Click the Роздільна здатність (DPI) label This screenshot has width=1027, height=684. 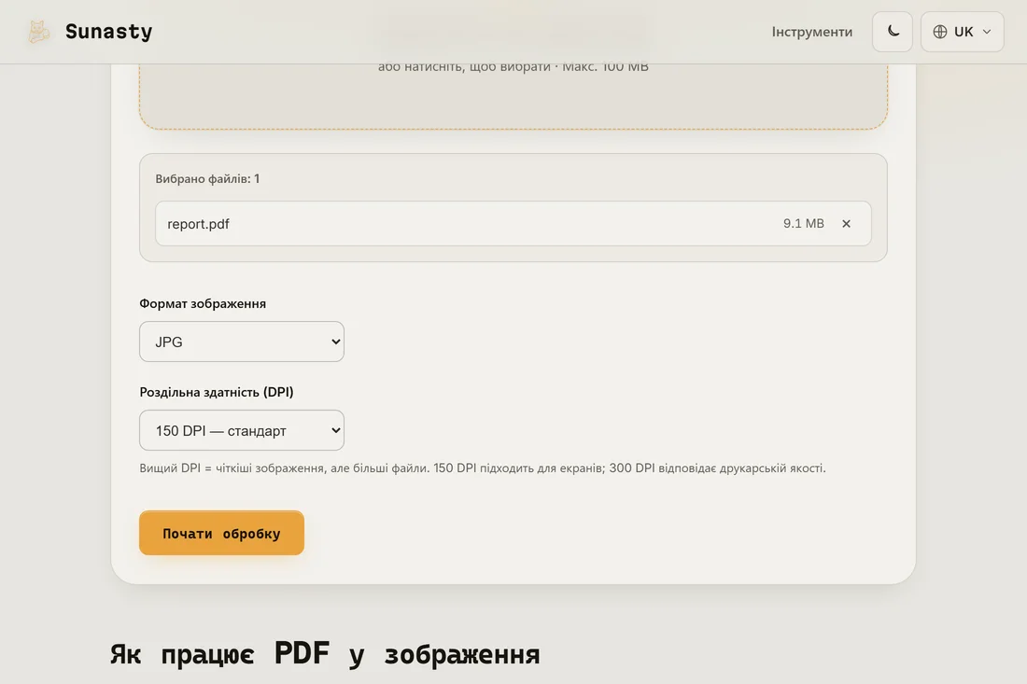click(217, 392)
